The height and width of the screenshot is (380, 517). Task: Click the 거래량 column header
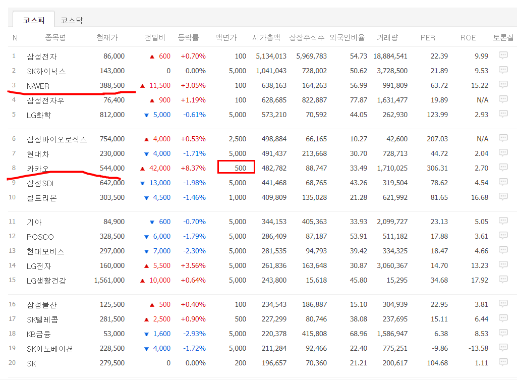click(387, 38)
